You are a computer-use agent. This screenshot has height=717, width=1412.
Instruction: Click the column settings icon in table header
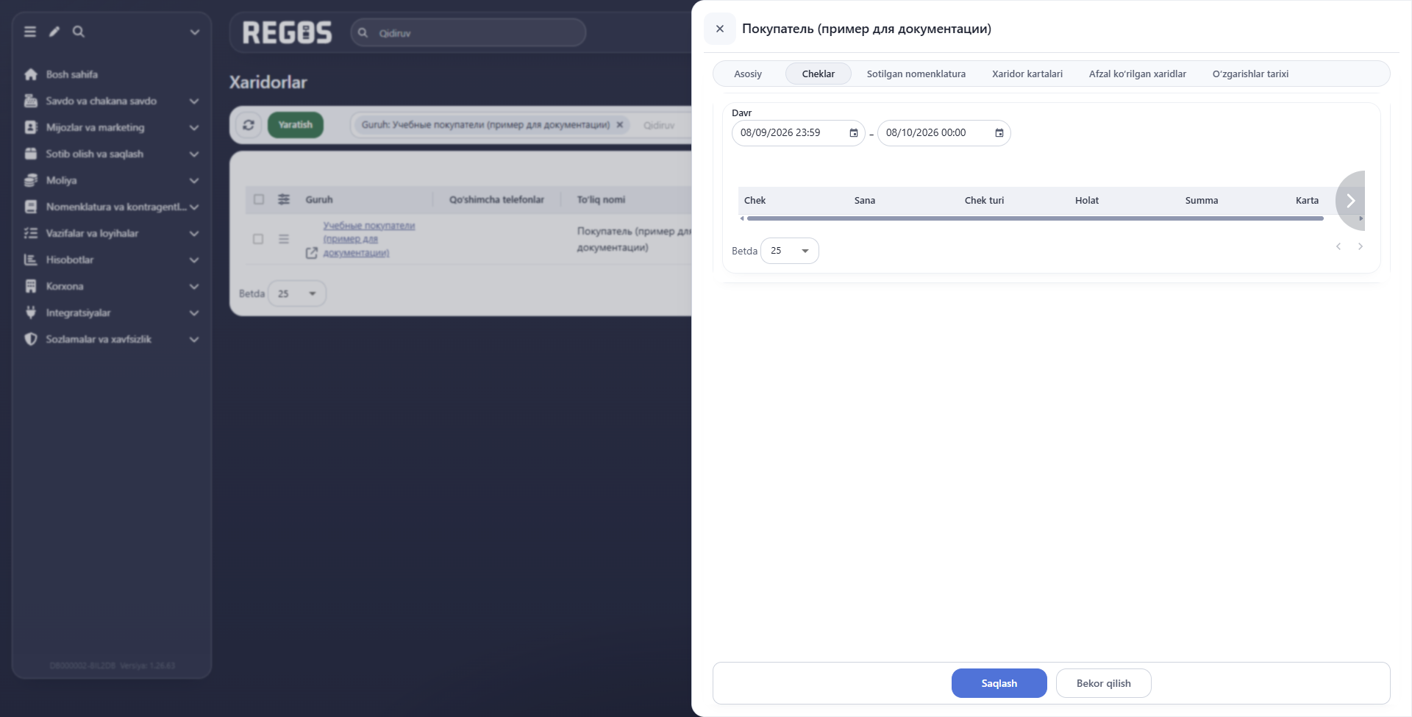pyautogui.click(x=284, y=199)
